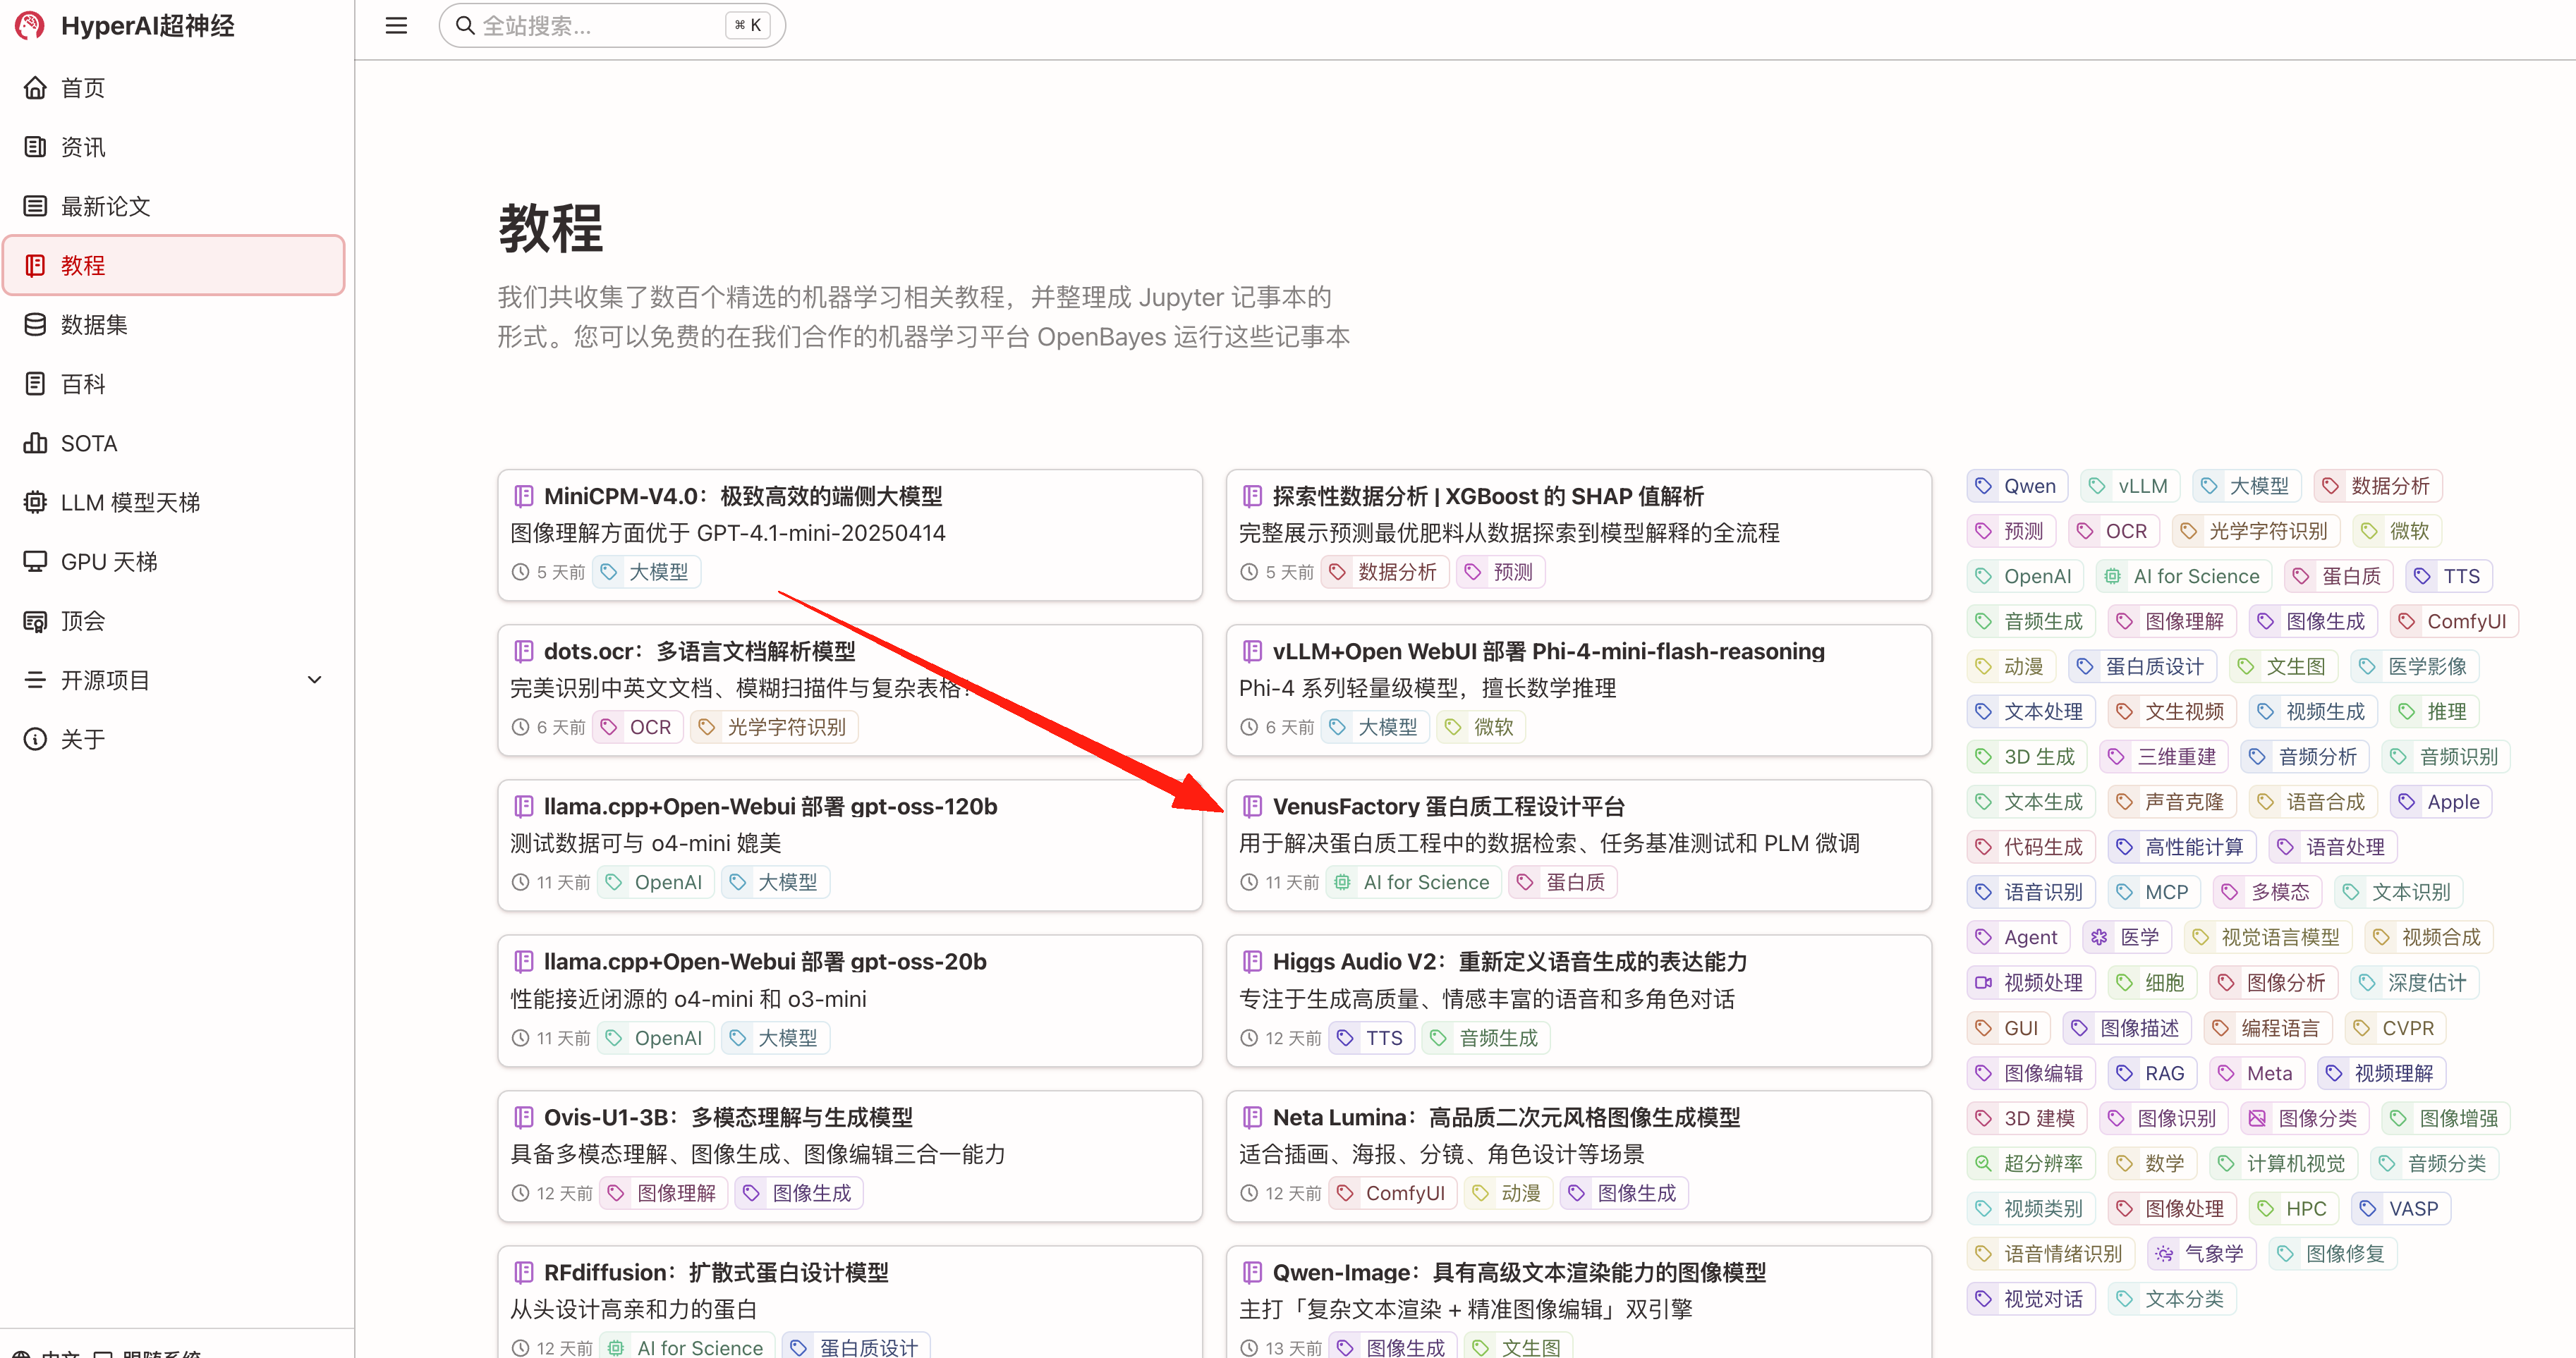
Task: Select 资讯 in the sidebar
Action: pyautogui.click(x=83, y=148)
